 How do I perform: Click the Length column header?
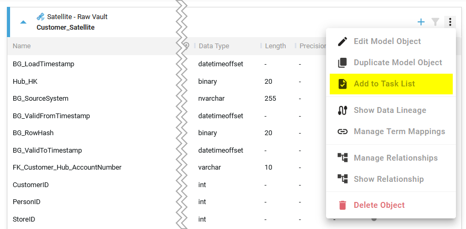[x=275, y=46]
